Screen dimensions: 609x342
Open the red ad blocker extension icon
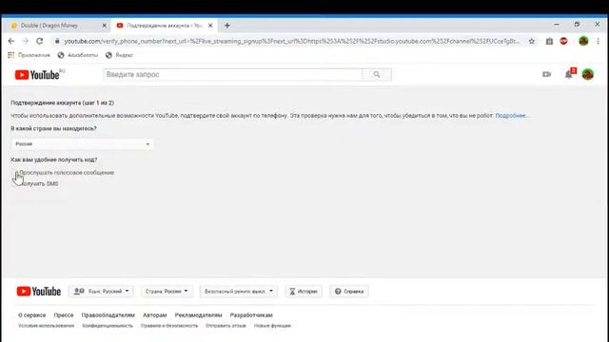(x=563, y=41)
